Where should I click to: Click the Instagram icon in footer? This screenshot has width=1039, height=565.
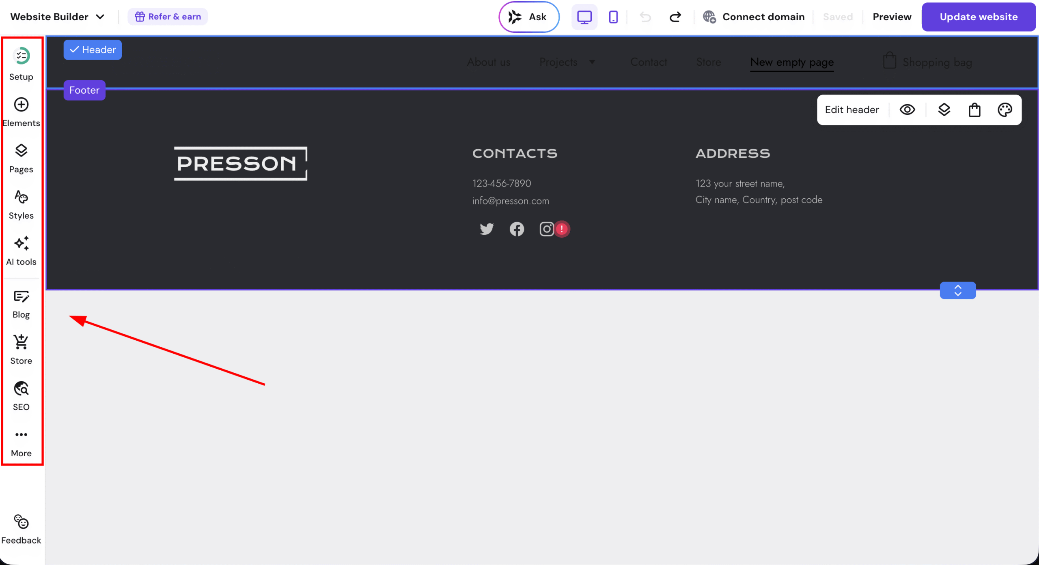[546, 229]
